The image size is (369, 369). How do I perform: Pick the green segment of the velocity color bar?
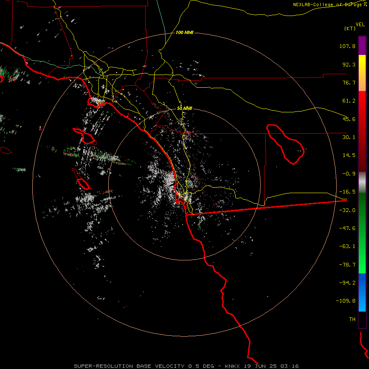tap(362, 233)
